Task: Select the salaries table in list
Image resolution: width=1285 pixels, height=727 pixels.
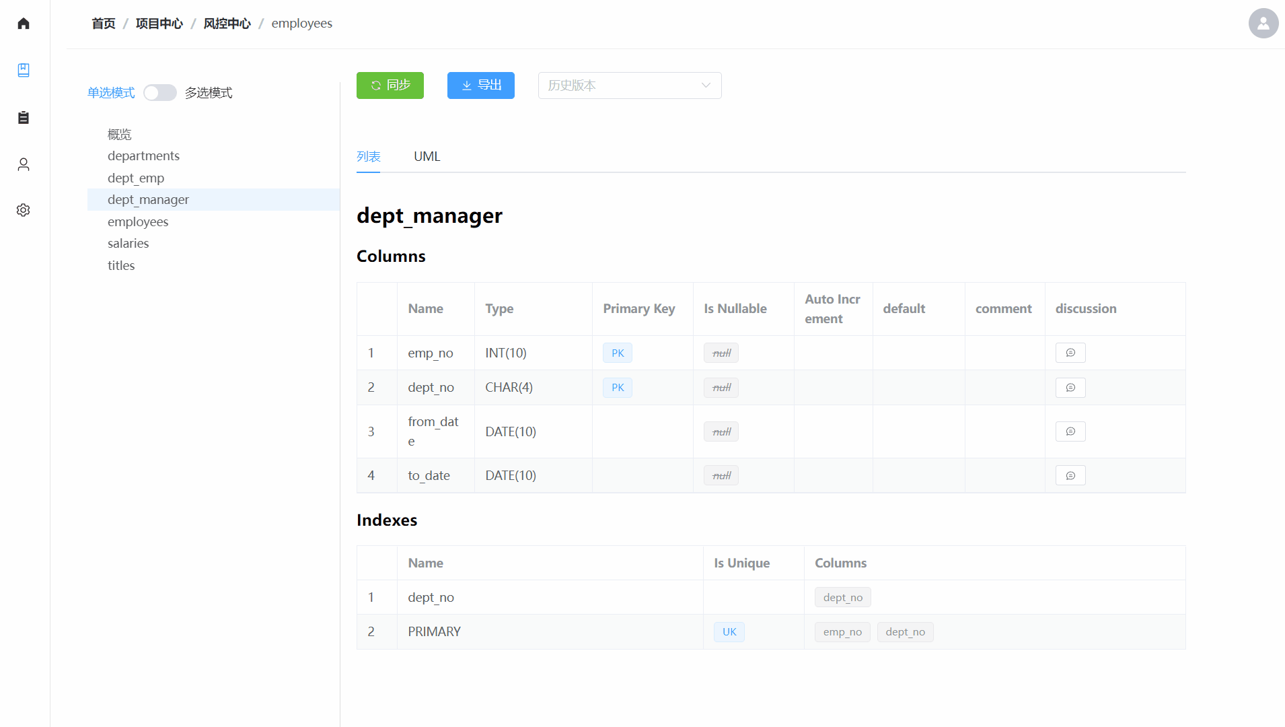Action: (128, 244)
